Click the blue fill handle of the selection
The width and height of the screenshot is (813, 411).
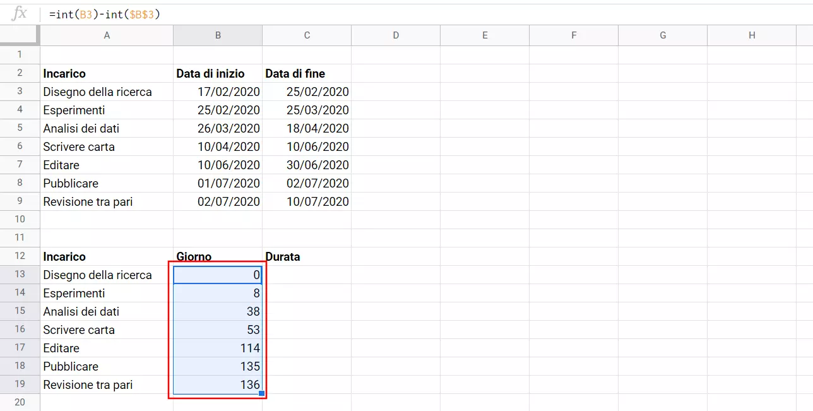click(x=262, y=393)
